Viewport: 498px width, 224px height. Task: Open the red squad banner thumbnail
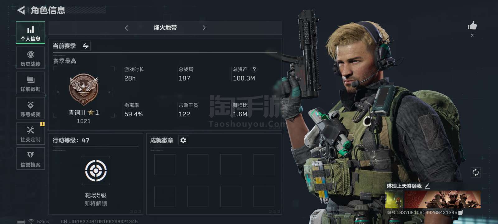[442, 199]
